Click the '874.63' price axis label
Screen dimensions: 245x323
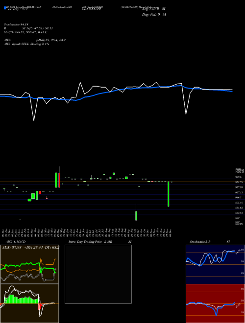pyautogui.click(x=239, y=208)
